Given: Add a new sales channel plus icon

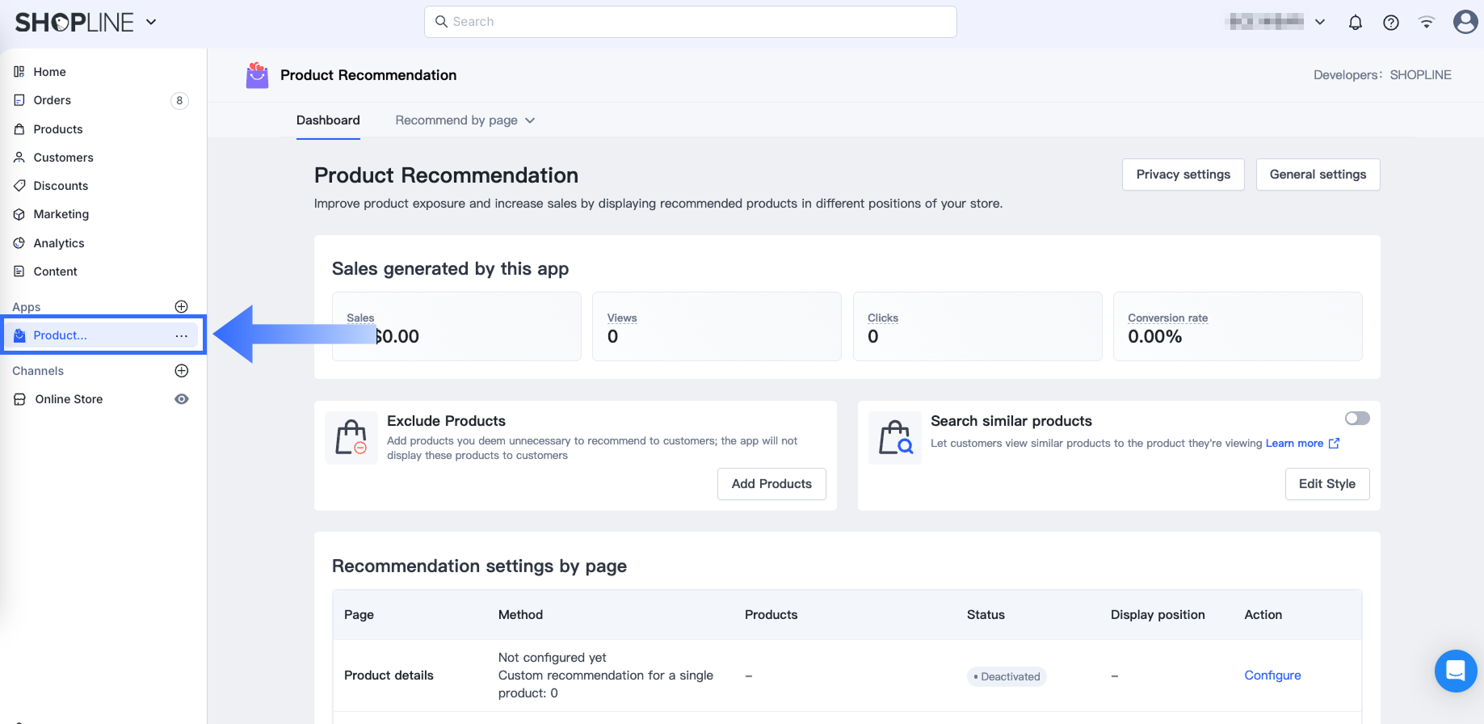Looking at the screenshot, I should [x=182, y=371].
